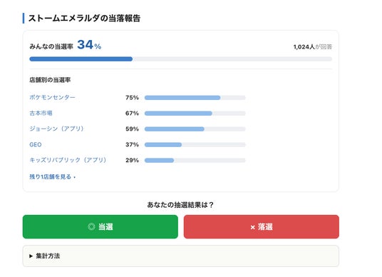Click the 古本市場 67% progress bar
This screenshot has height=277, width=382.
(x=195, y=114)
